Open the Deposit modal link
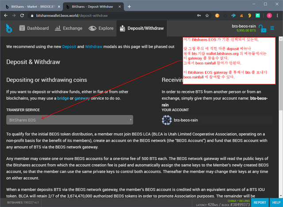The image size is (283, 207). pos(69,47)
